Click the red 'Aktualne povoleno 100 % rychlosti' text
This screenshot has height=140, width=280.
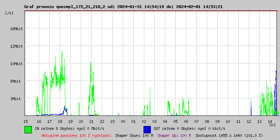(76, 135)
